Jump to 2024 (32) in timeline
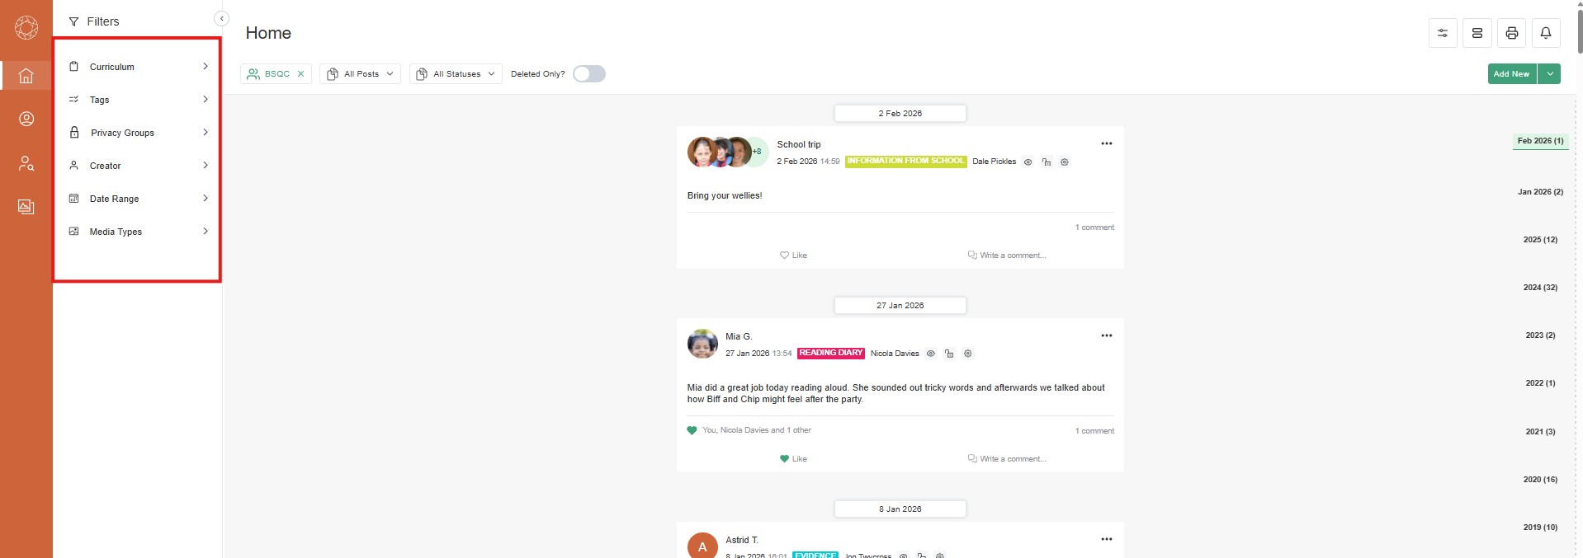The width and height of the screenshot is (1583, 558). (1540, 288)
